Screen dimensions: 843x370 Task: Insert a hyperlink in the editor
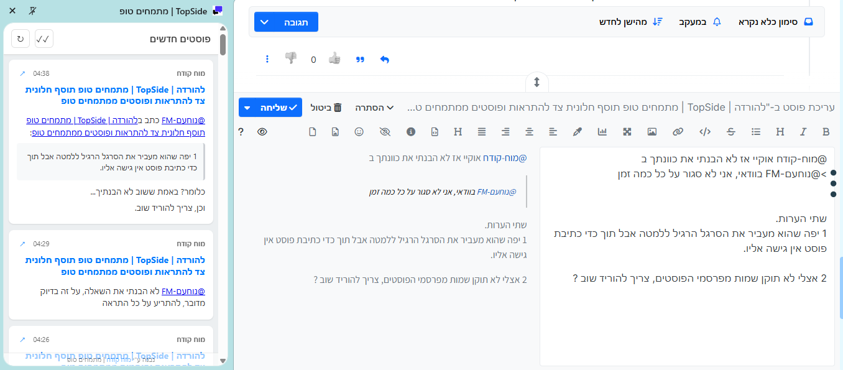click(x=676, y=131)
